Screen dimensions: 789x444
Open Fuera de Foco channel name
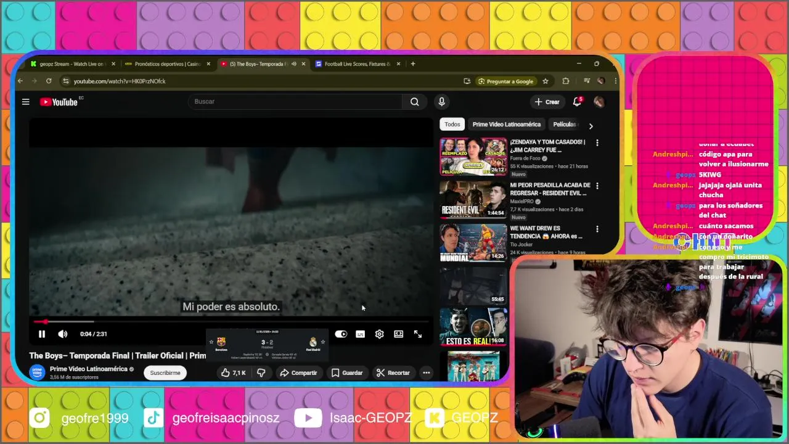[525, 158]
